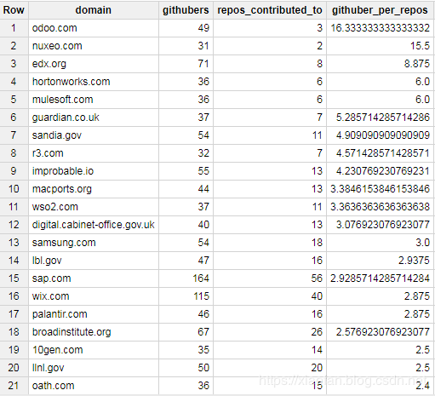
Task: Select the improbable.io domain cell
Action: (94, 171)
